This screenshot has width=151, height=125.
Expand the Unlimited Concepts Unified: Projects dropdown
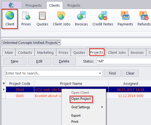pyautogui.click(x=59, y=43)
